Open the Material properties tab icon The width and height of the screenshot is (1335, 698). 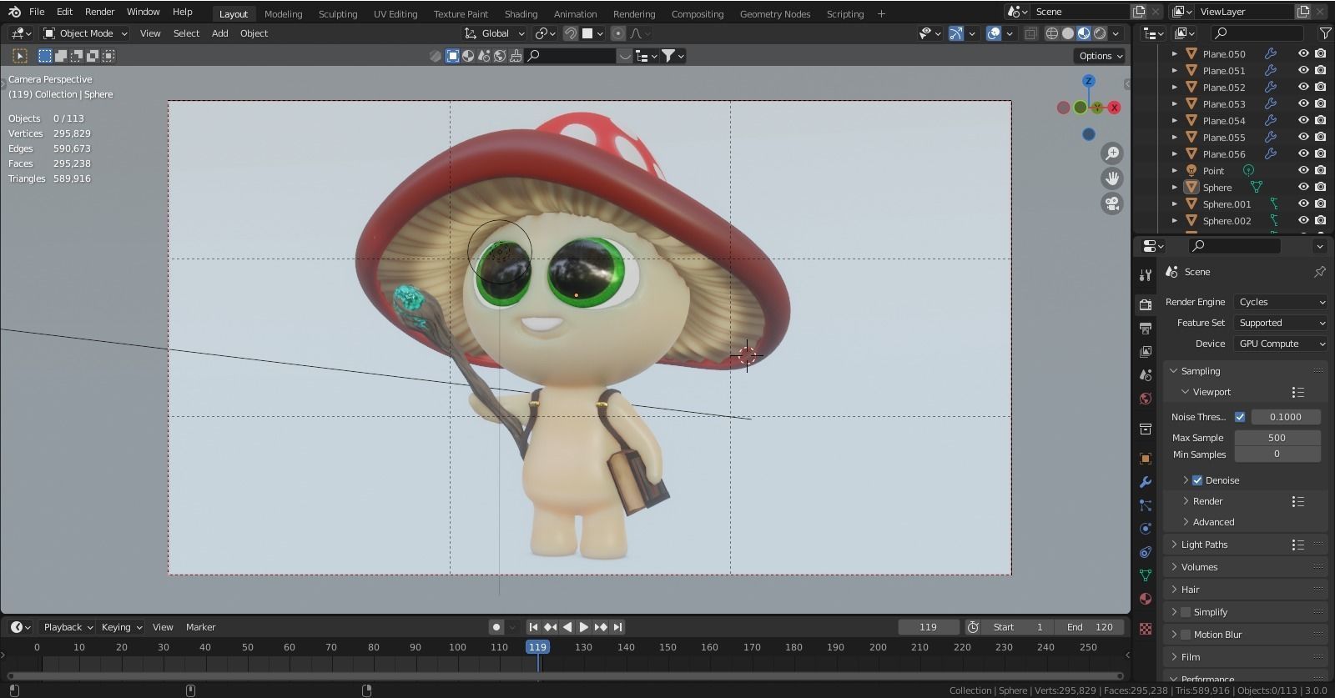tap(1146, 599)
